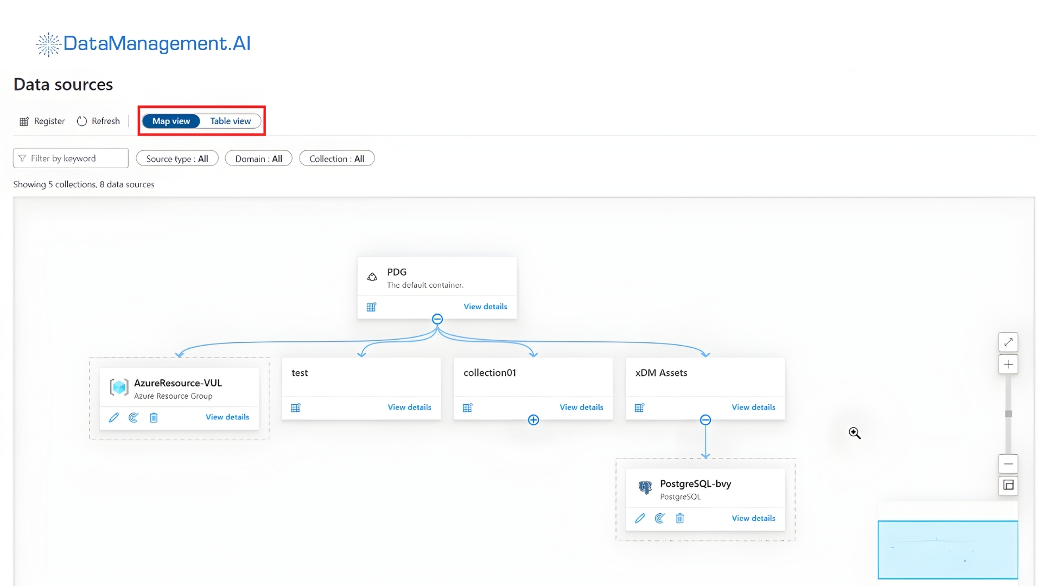Register a new data source
This screenshot has height=586, width=1042.
tap(42, 120)
